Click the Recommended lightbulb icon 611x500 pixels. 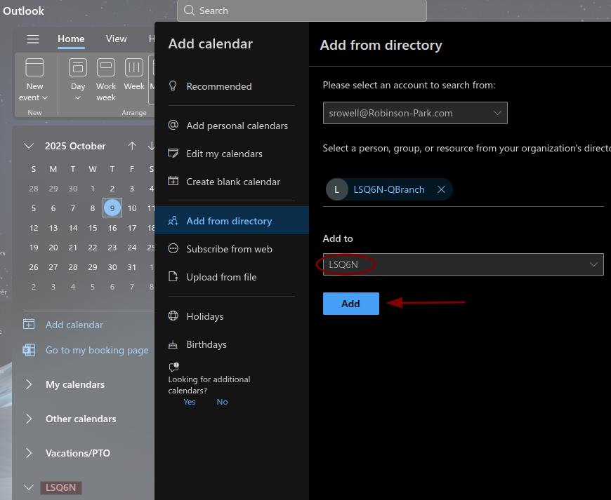pyautogui.click(x=173, y=86)
